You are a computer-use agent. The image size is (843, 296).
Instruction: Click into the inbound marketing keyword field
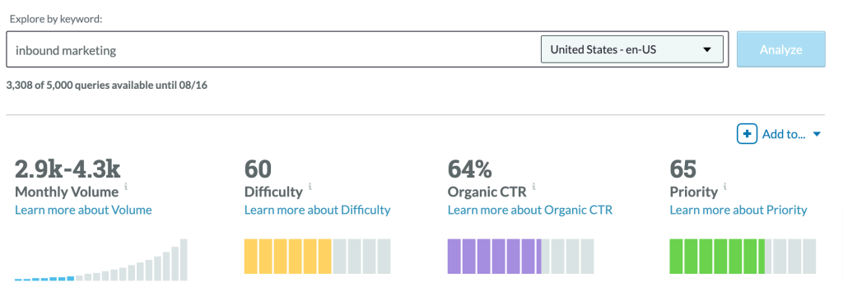(272, 50)
